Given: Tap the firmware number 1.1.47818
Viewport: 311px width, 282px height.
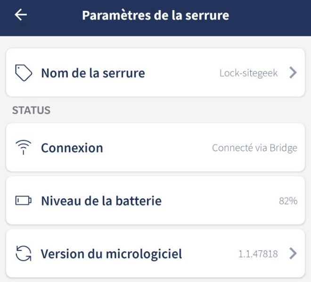Looking at the screenshot, I should (258, 254).
